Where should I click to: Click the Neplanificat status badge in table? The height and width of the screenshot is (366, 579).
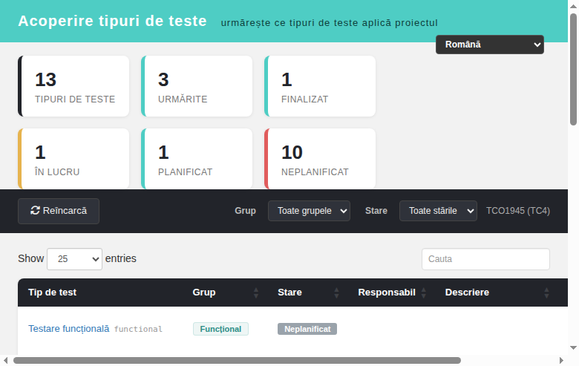click(307, 329)
